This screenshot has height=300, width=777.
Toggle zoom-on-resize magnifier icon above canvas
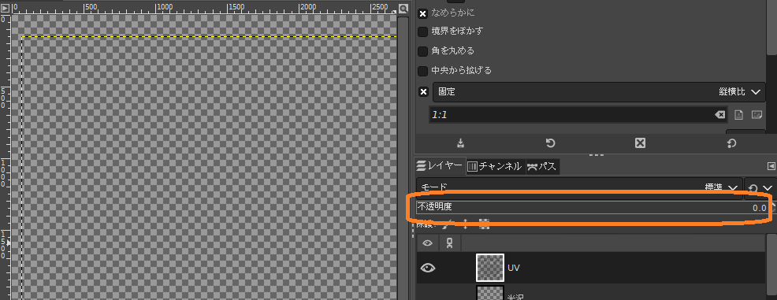coord(403,9)
